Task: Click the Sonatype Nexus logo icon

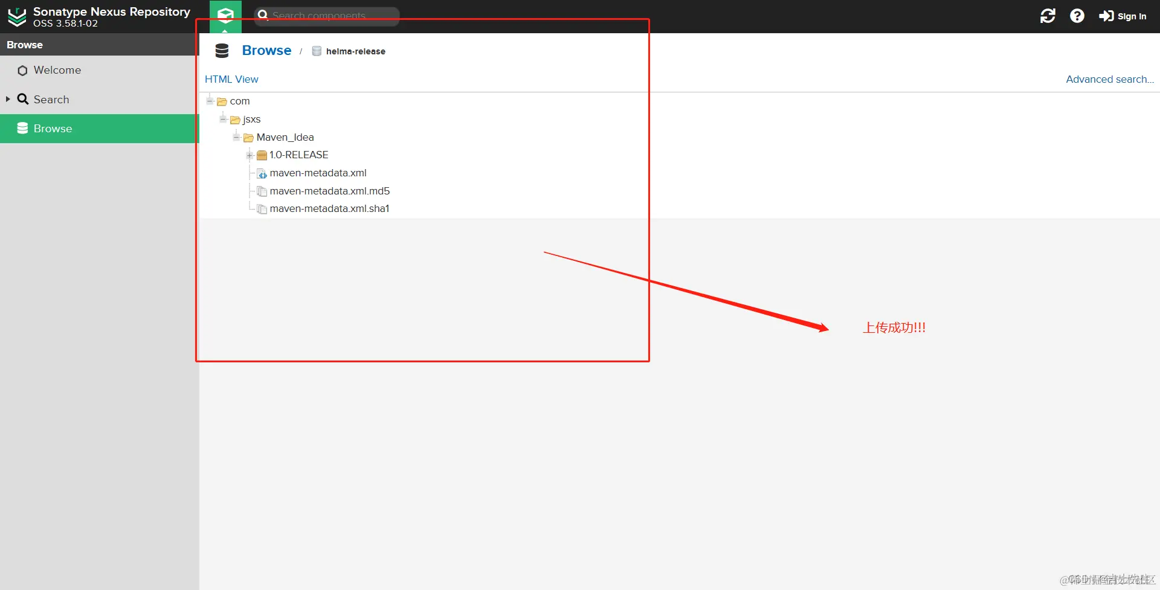Action: click(17, 17)
